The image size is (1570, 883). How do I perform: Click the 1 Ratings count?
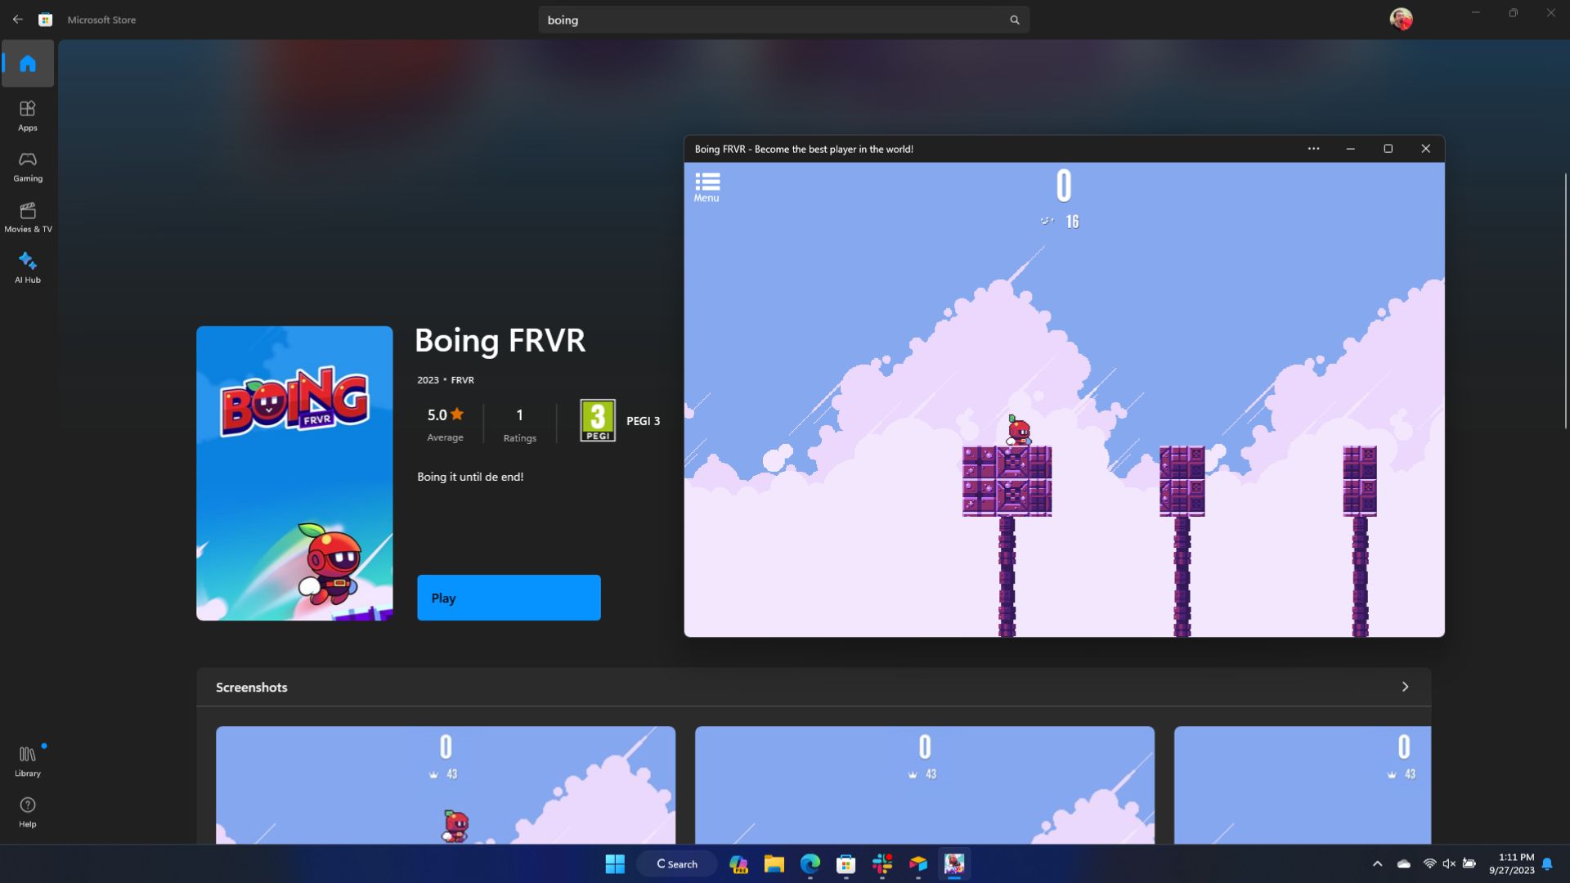point(519,424)
